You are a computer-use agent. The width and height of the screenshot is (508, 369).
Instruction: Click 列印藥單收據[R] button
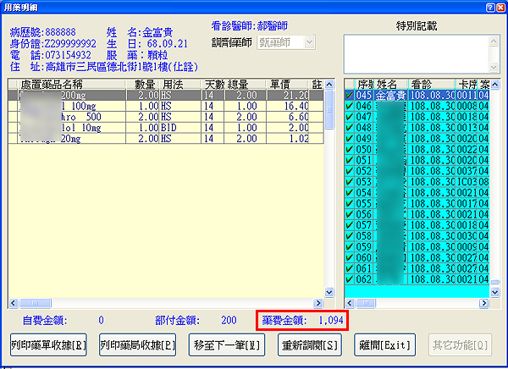49,347
